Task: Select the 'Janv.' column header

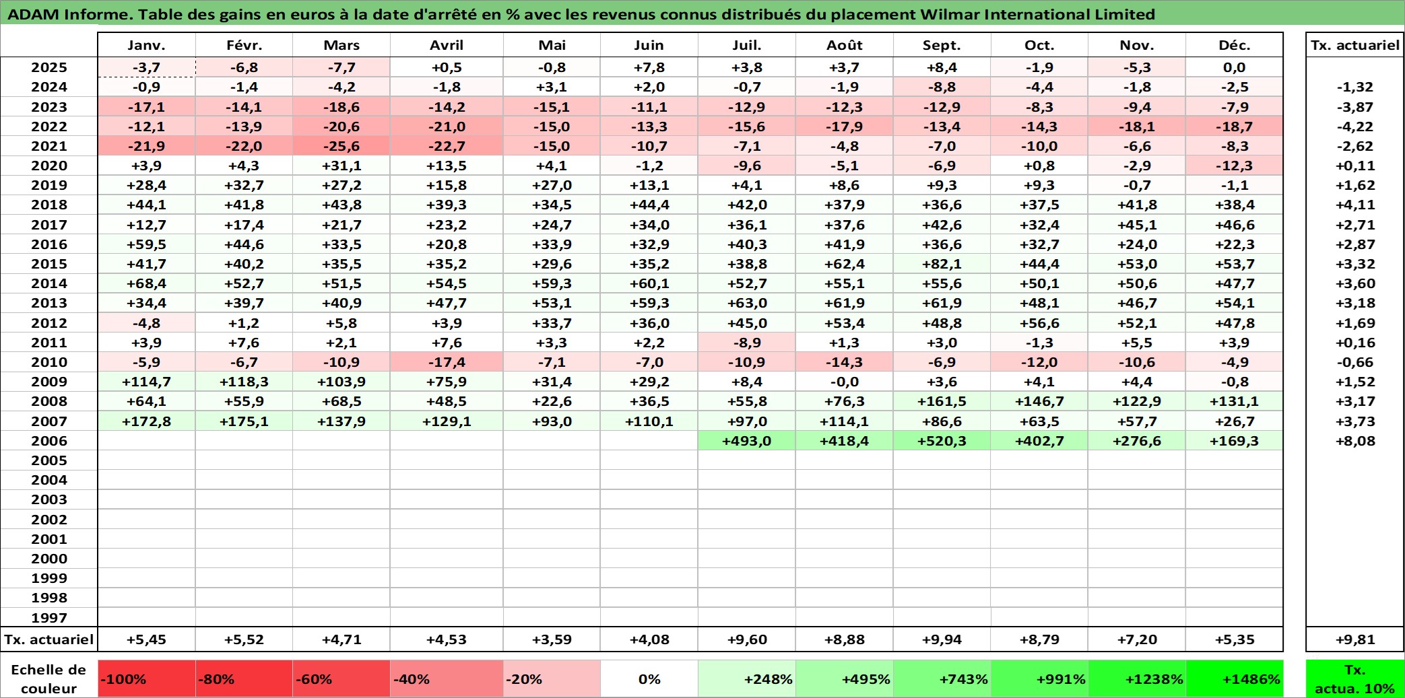Action: coord(147,45)
